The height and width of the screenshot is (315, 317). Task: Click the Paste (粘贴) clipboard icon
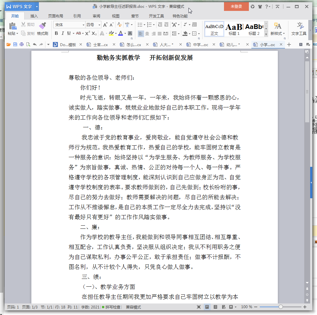12,26
